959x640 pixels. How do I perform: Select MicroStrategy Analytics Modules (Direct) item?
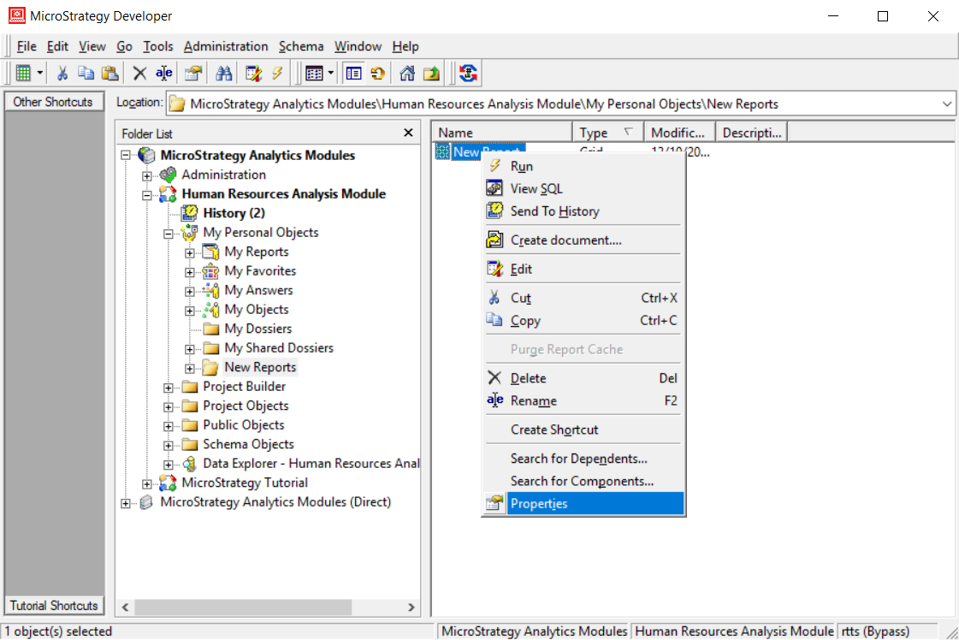[275, 501]
